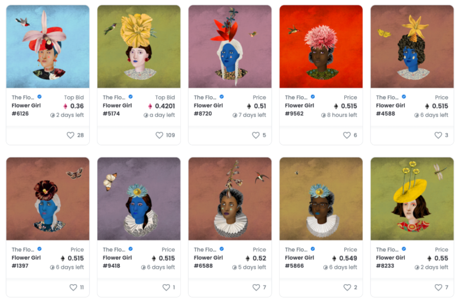Click heart icon on Flower Girl #5174

159,135
